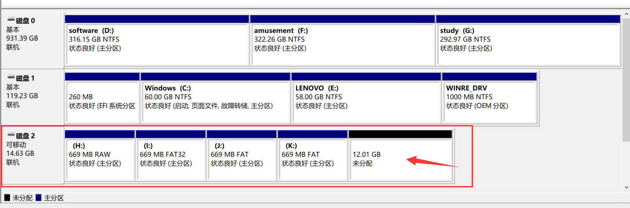Image resolution: width=630 pixels, height=208 pixels.
Task: Click the black 未分配 legend swatch
Action: [7, 198]
